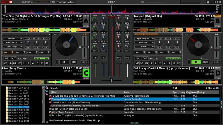The width and height of the screenshot is (223, 125).
Task: Nudge deck B pitch bend right arrow
Action: click(x=218, y=62)
